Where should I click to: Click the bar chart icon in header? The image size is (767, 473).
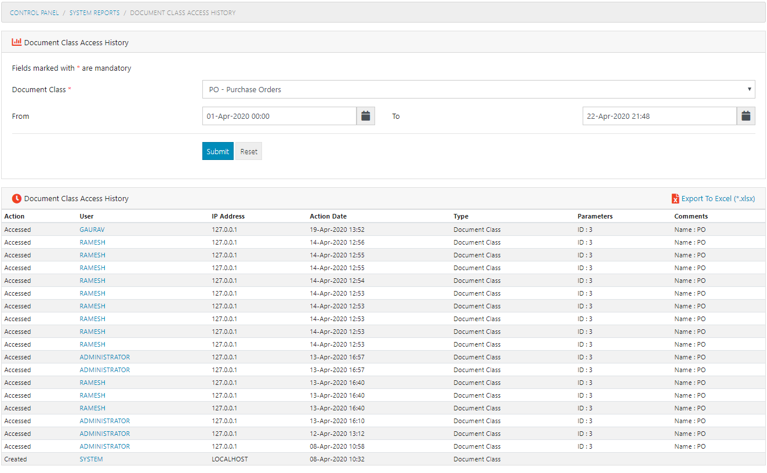(17, 42)
